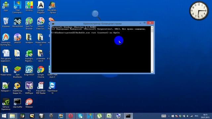This screenshot has height=119, width=212.
Task: Launch Ashampoo Burning Studio shortcut
Action: click(6, 39)
